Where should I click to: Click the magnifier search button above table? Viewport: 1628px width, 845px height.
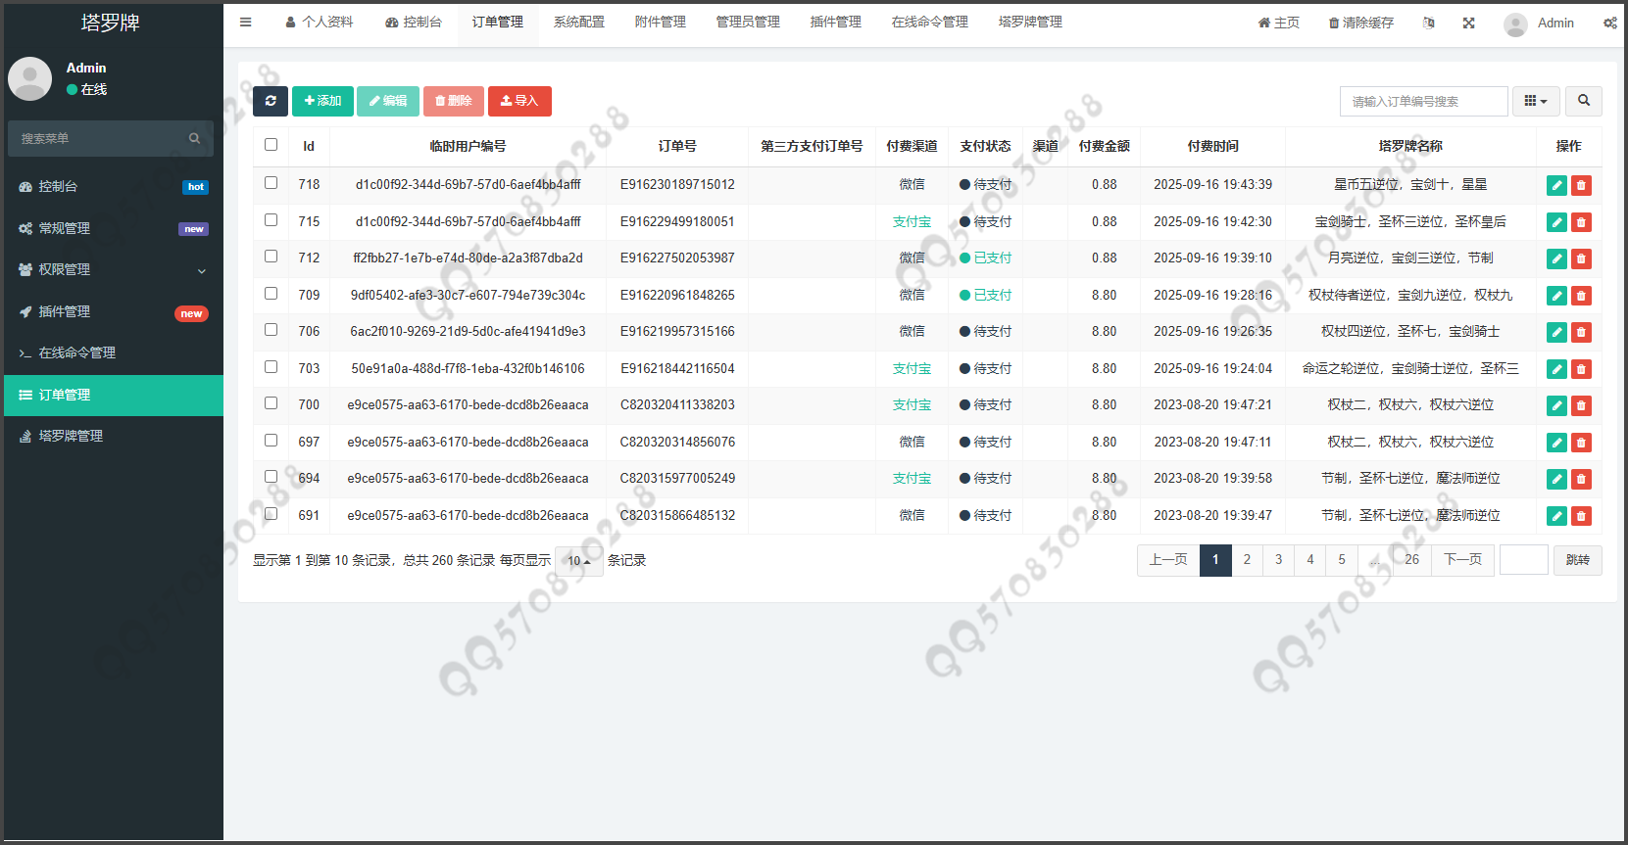(x=1583, y=101)
